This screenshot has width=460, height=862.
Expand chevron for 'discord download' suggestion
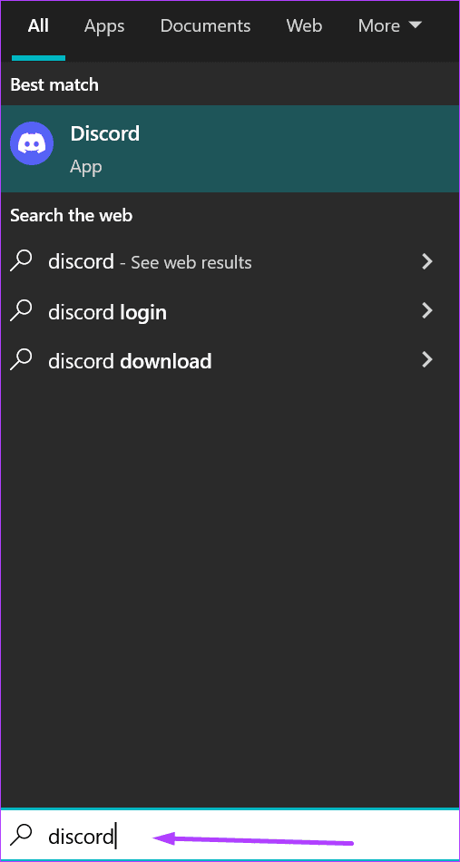tap(427, 360)
